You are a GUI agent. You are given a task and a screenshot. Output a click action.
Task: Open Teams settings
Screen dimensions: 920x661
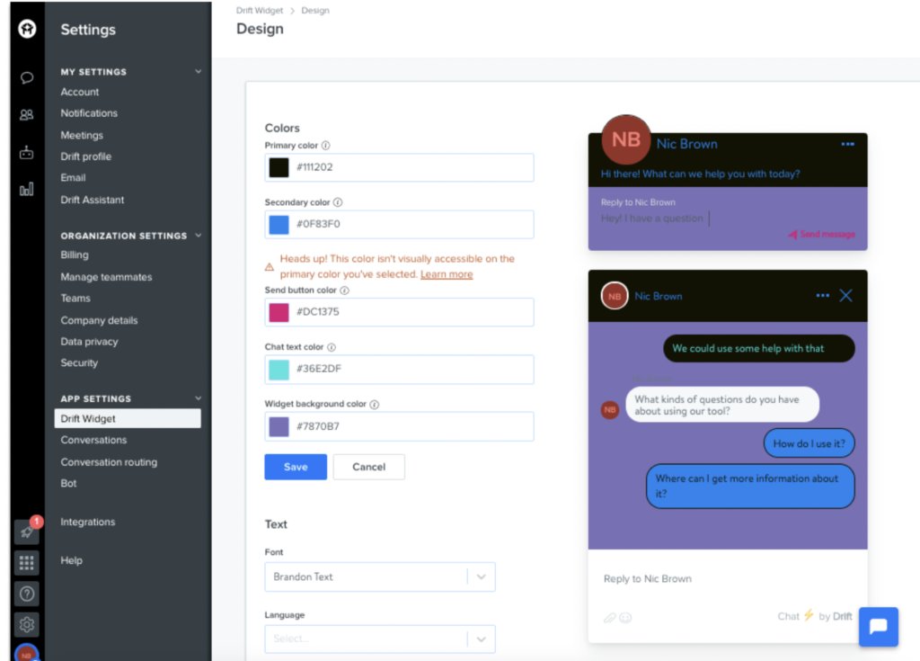click(x=75, y=298)
